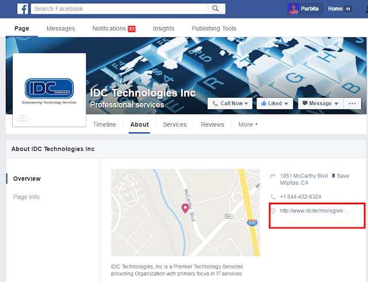This screenshot has width=368, height=282.
Task: Click the About IDC Technologies Inc header
Action: tap(53, 149)
